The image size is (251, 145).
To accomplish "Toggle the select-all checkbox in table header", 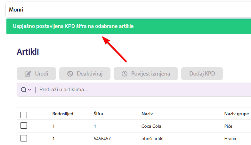I will click(x=24, y=115).
